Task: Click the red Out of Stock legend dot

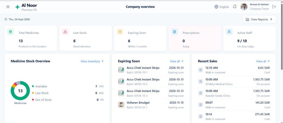Action: point(33,100)
